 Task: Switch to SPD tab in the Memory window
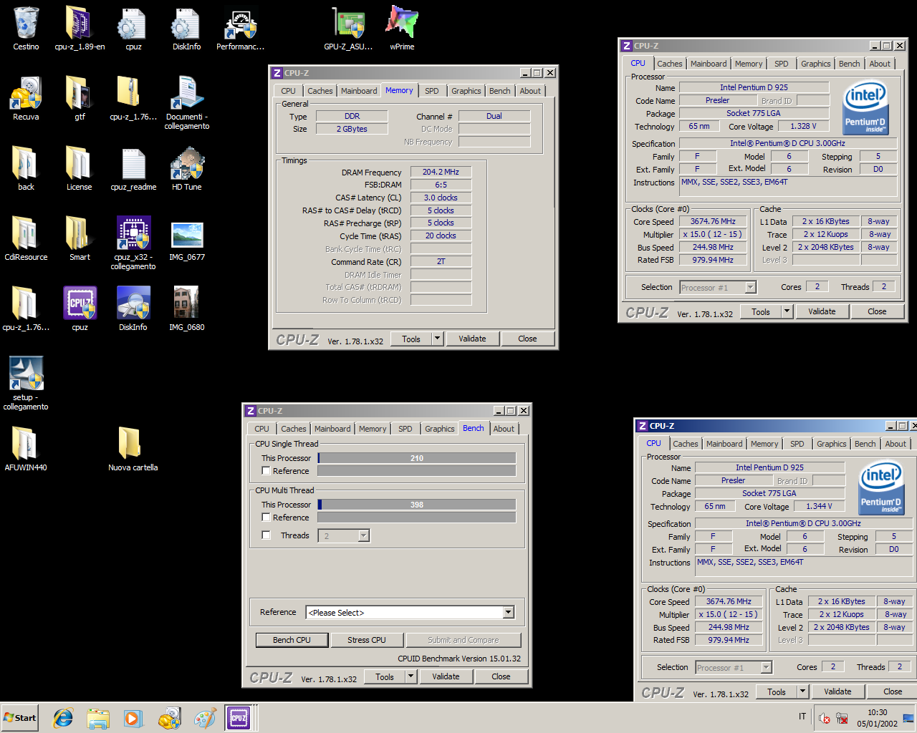pyautogui.click(x=431, y=91)
